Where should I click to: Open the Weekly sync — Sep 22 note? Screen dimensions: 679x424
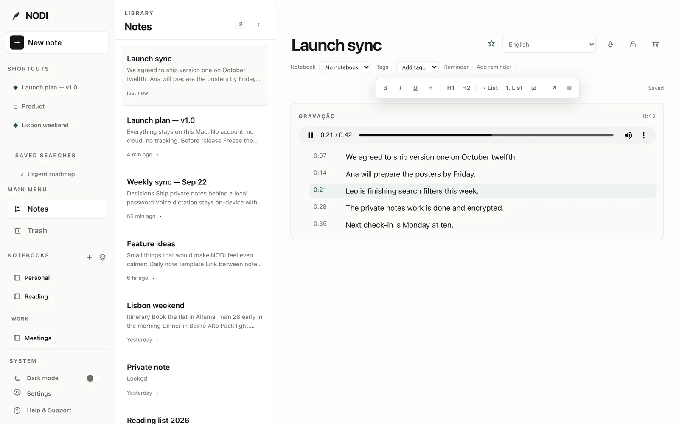[195, 199]
